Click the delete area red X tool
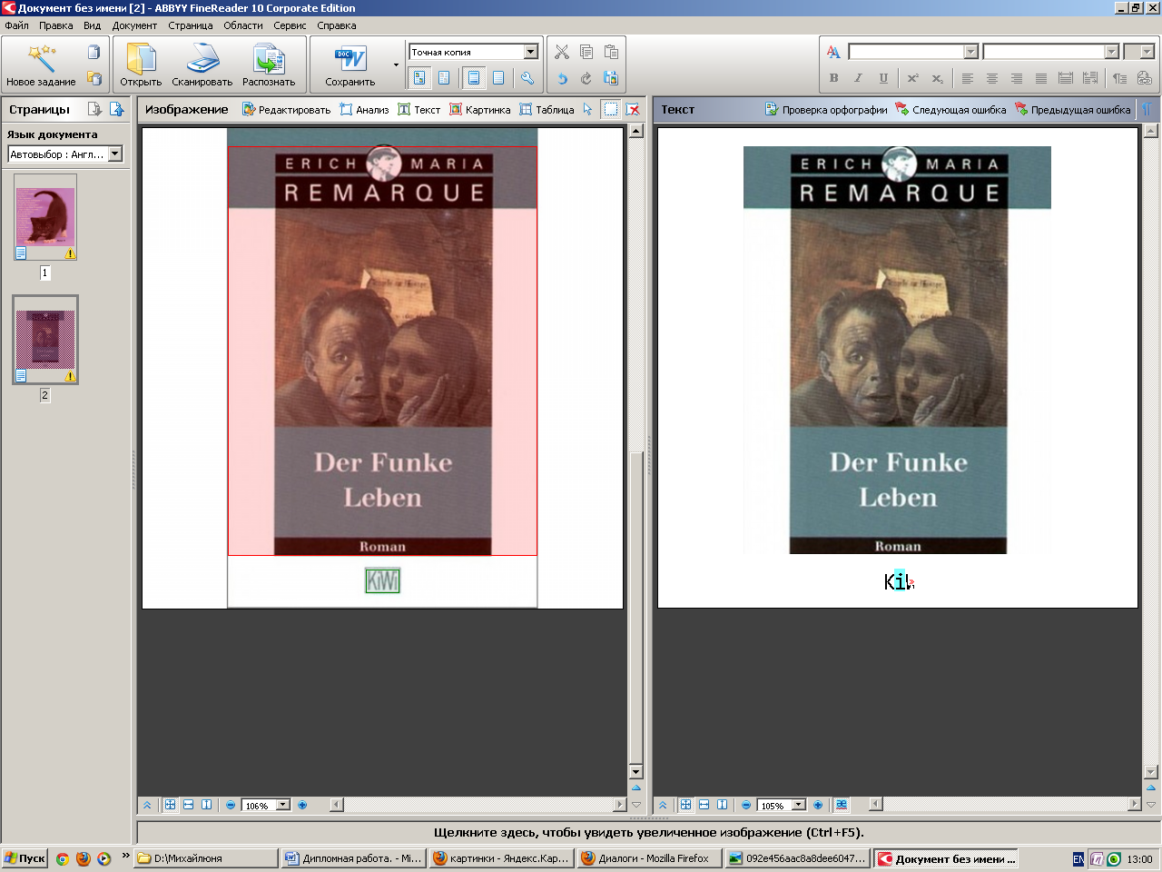Viewport: 1162px width, 872px height. pyautogui.click(x=633, y=109)
